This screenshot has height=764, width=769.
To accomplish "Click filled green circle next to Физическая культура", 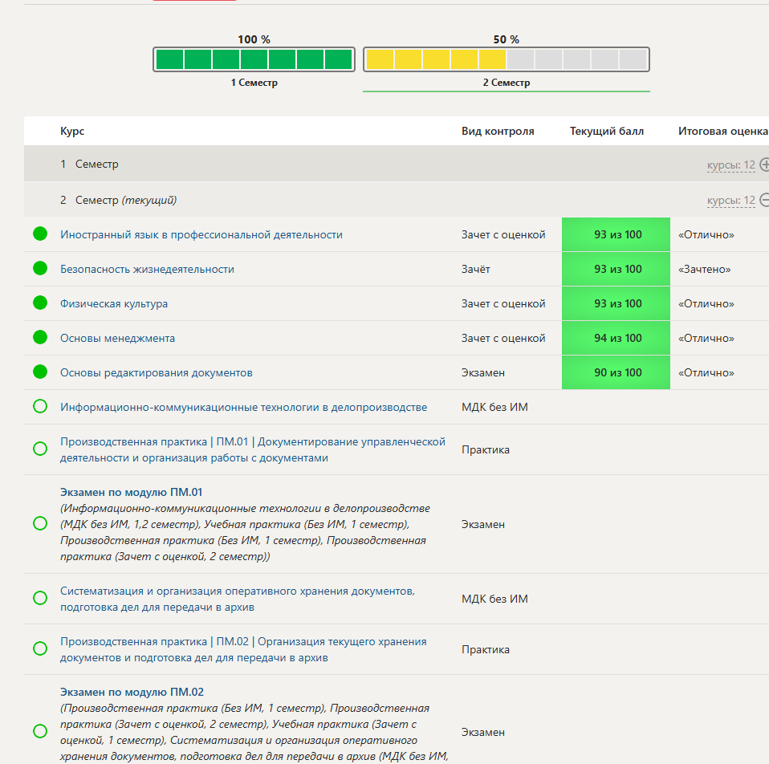I will [x=40, y=303].
